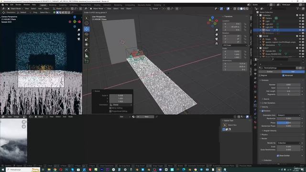
Task: Select the Emitter particle type button
Action: [270, 72]
